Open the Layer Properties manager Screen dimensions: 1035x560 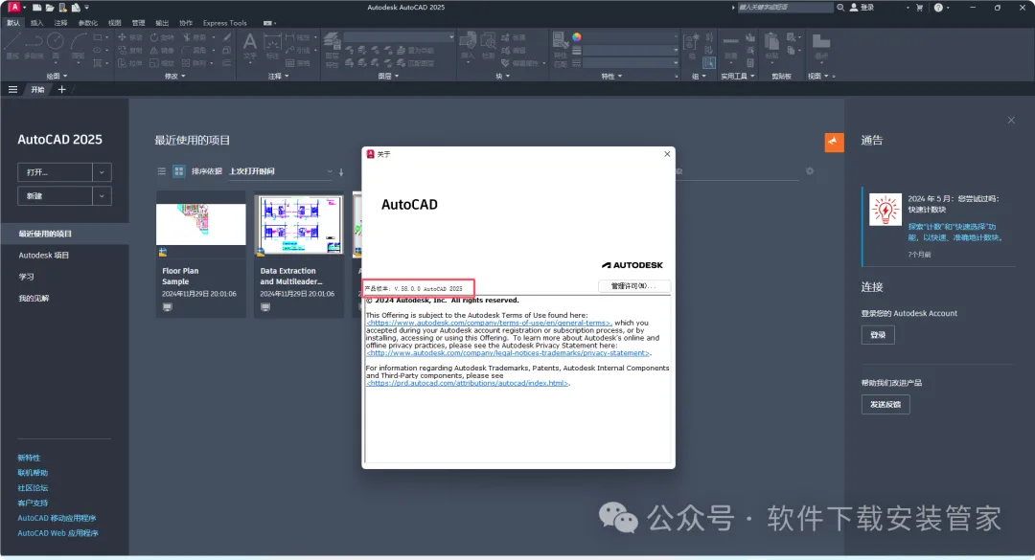coord(332,48)
